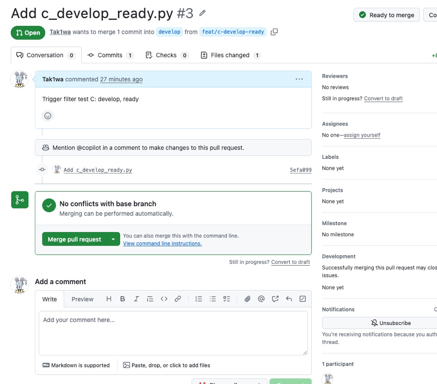Open the Files changed tab
The height and width of the screenshot is (384, 437).
point(231,55)
